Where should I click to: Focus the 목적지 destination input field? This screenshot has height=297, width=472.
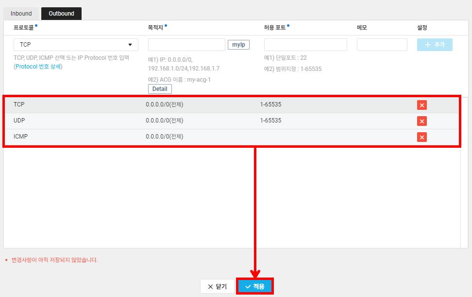186,45
